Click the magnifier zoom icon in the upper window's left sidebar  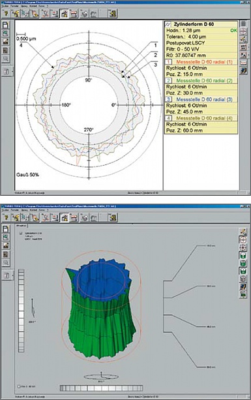tap(6, 59)
